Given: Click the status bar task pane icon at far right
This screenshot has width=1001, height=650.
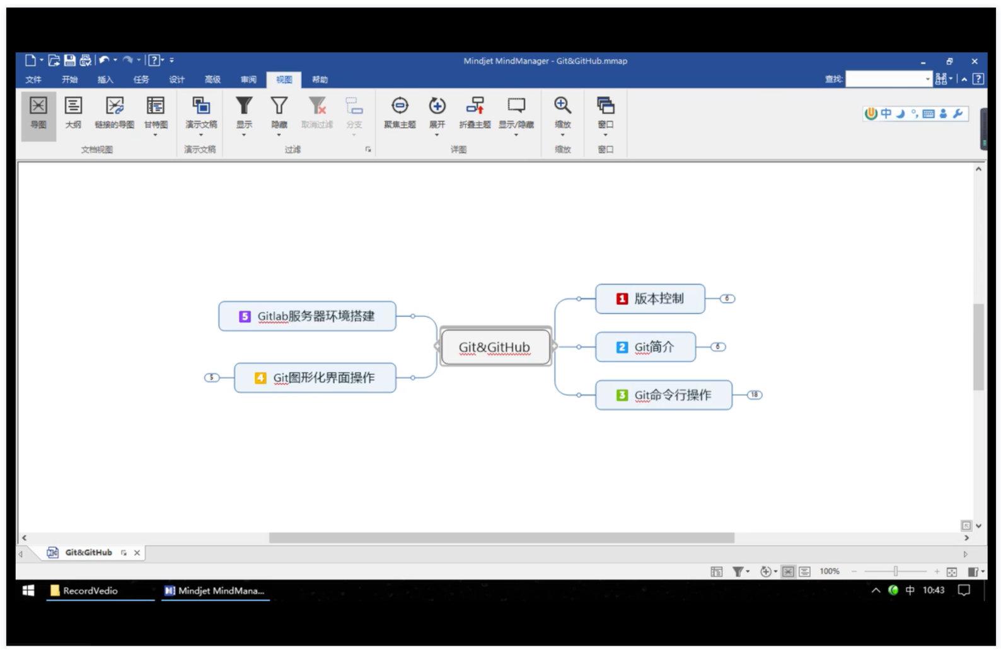Looking at the screenshot, I should [x=974, y=572].
